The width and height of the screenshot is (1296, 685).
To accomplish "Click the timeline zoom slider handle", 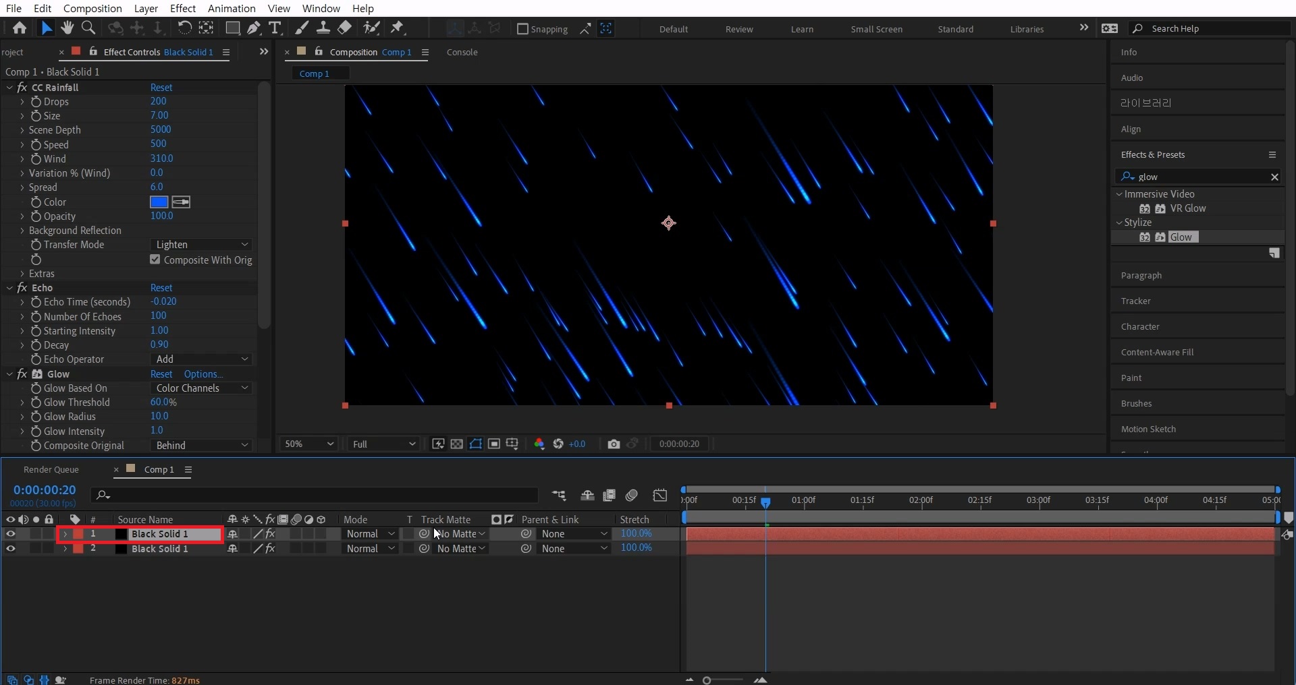I will (707, 680).
